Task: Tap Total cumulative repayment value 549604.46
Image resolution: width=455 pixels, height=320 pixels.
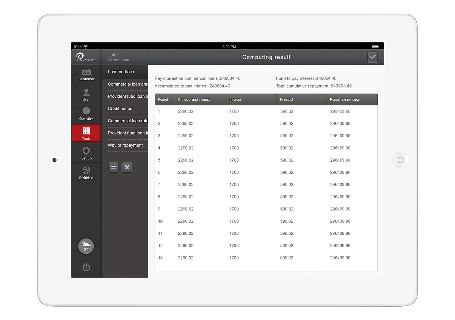Action: pos(341,86)
